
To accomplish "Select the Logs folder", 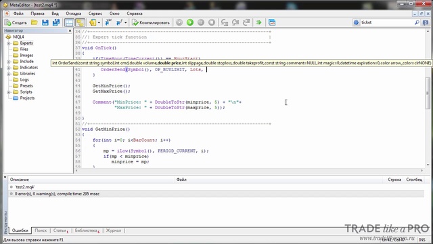I will 24,80.
